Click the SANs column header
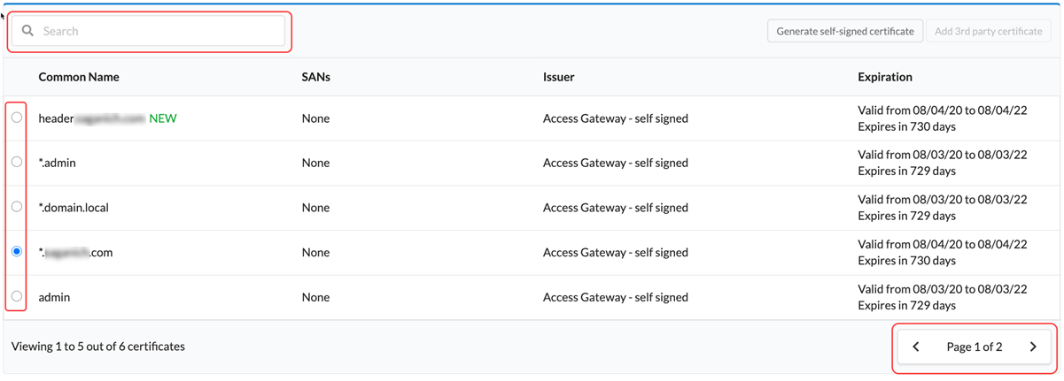Viewport: 1064px width, 381px height. click(x=315, y=77)
